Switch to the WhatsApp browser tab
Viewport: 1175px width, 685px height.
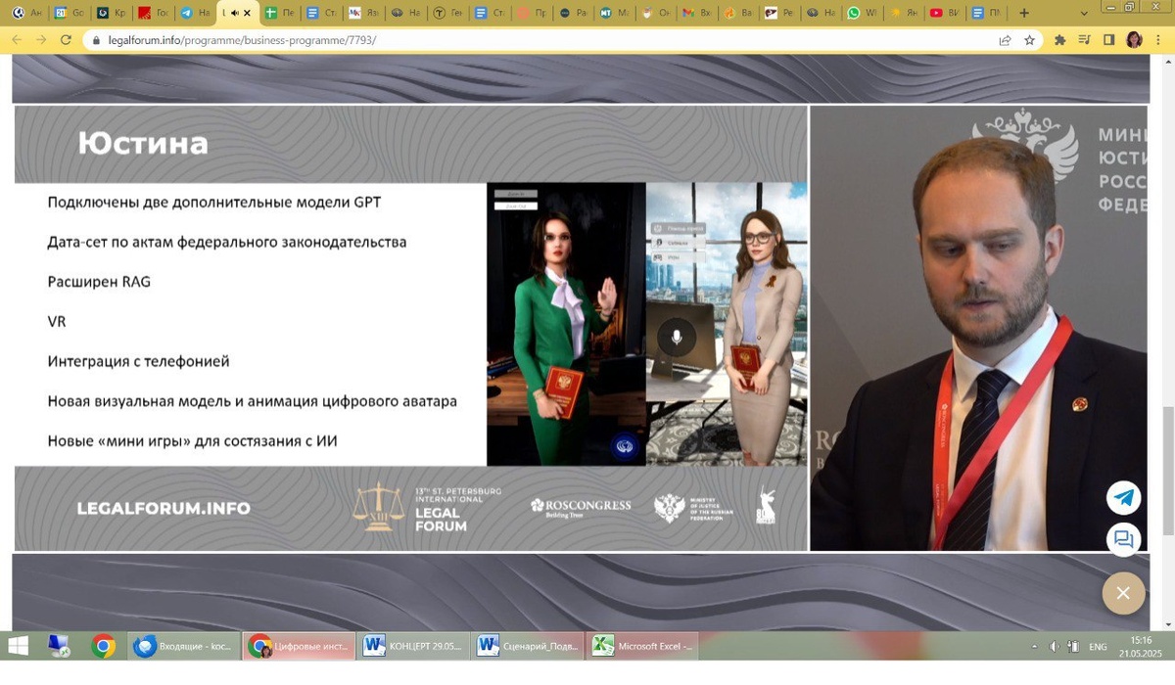pos(863,13)
